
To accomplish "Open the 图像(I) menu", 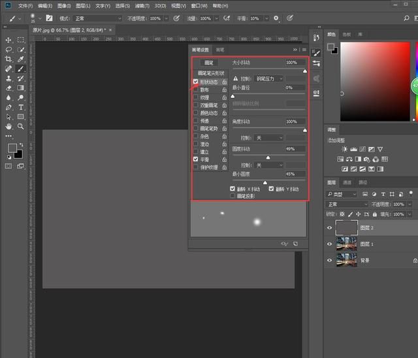I will (64, 6).
